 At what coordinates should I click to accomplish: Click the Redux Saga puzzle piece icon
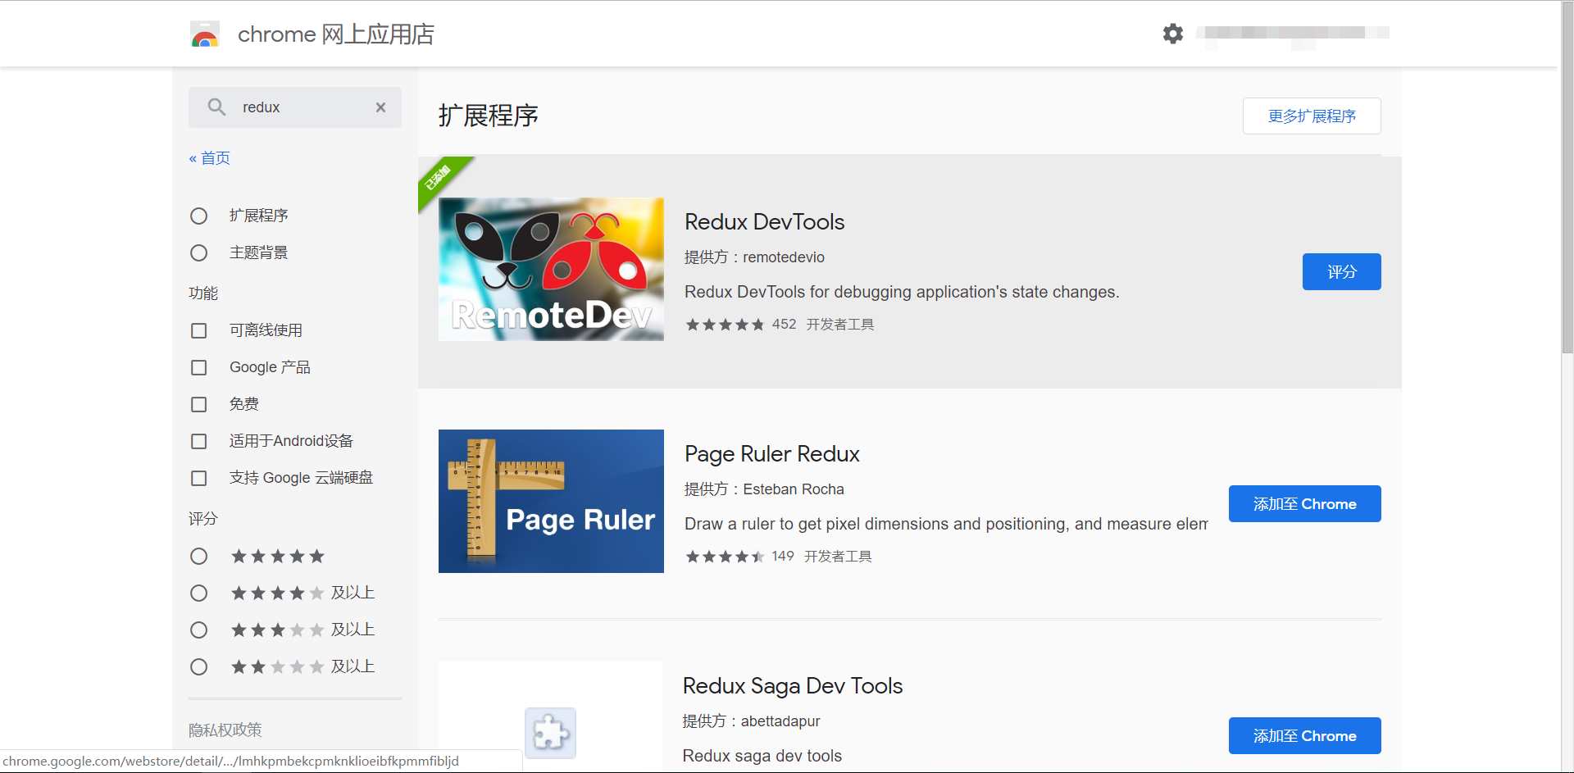pyautogui.click(x=550, y=732)
